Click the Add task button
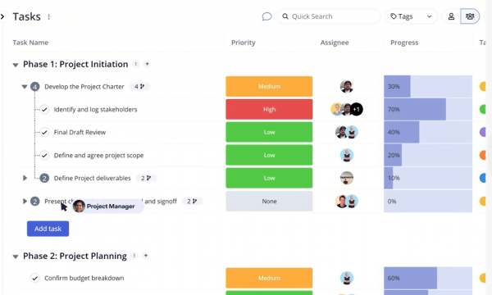This screenshot has width=492, height=295. click(x=48, y=229)
